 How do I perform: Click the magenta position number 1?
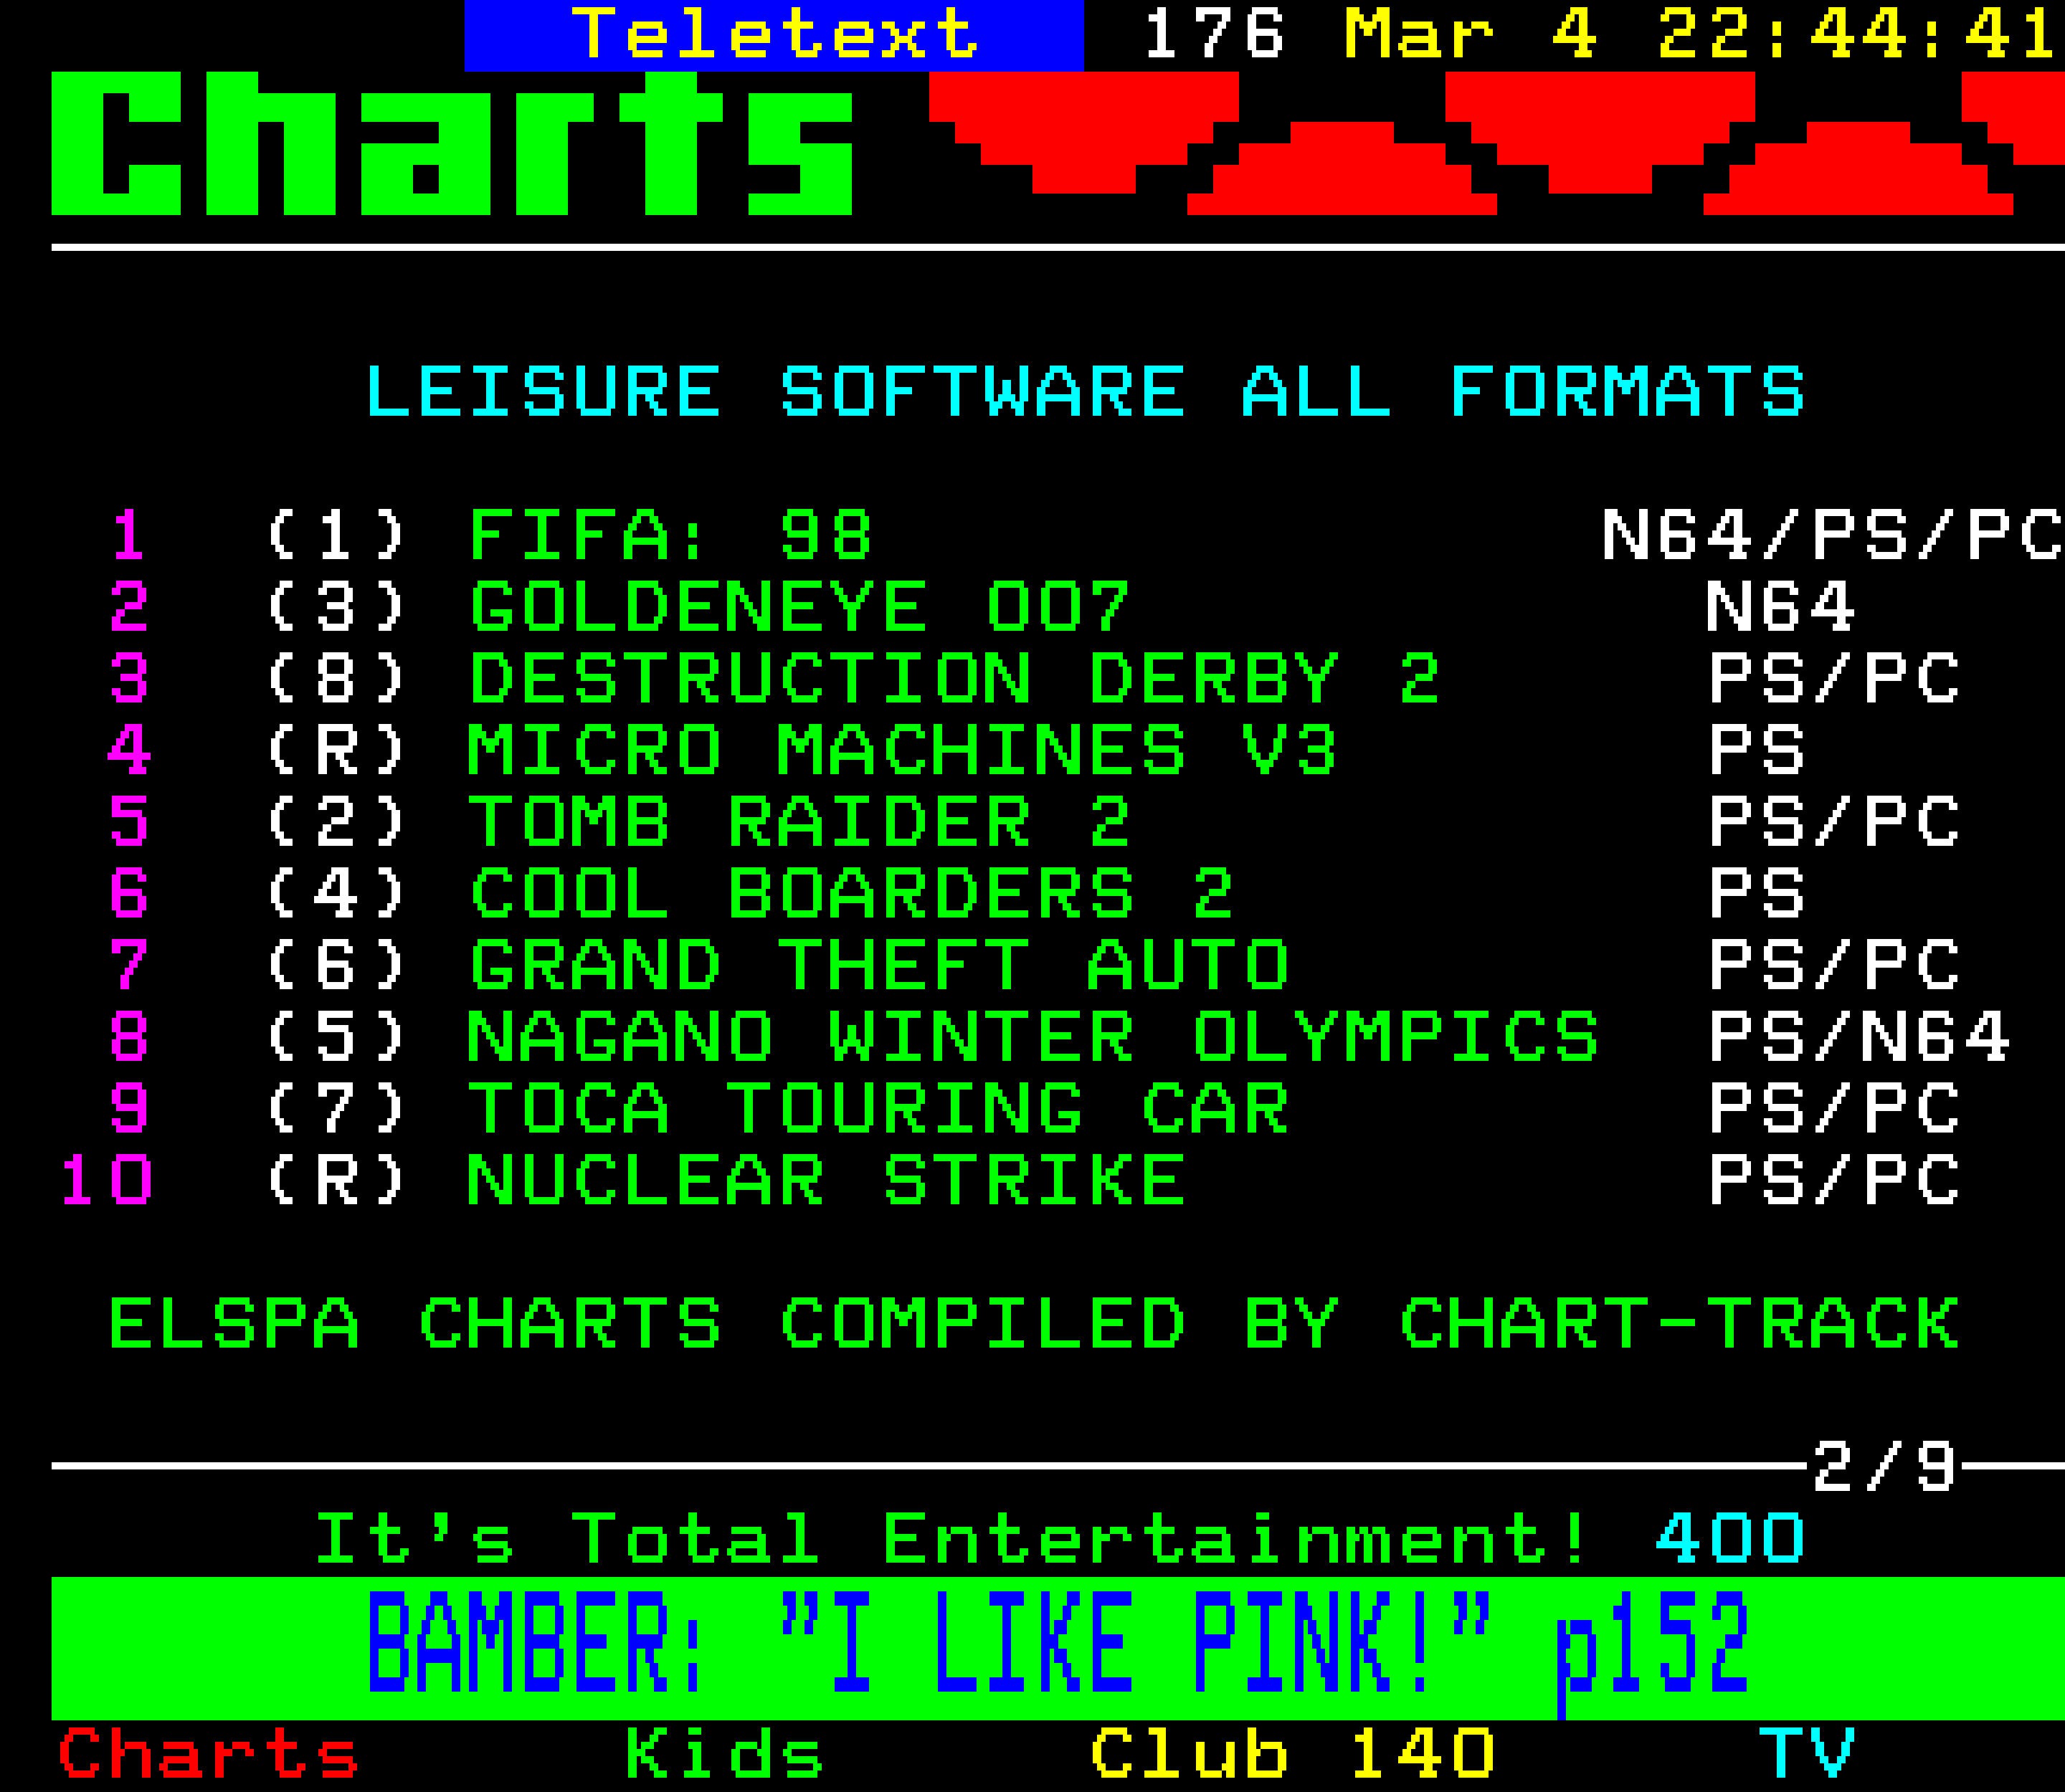(129, 535)
